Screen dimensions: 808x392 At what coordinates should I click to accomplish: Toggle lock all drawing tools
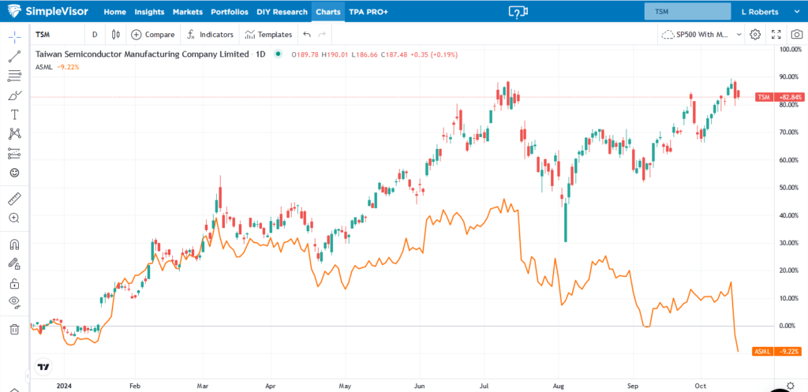tap(14, 283)
